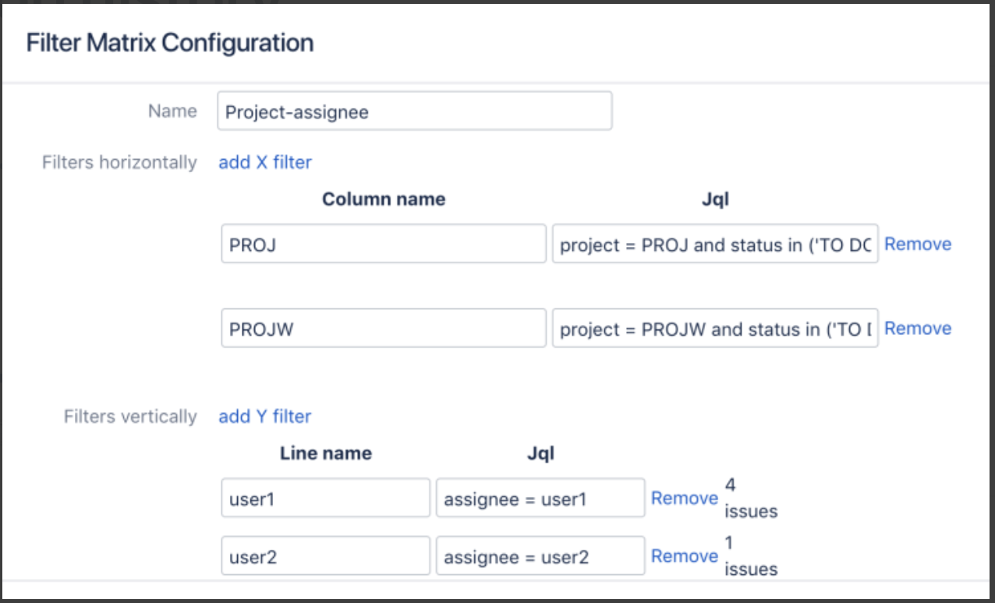The image size is (995, 603).
Task: Remove the user2 vertical filter
Action: [x=685, y=555]
